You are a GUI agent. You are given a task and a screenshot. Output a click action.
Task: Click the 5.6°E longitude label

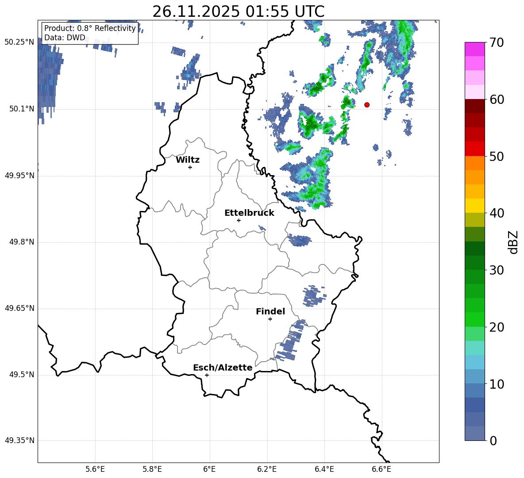95,469
